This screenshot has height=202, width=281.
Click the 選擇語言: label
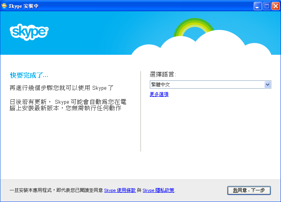pos(163,74)
